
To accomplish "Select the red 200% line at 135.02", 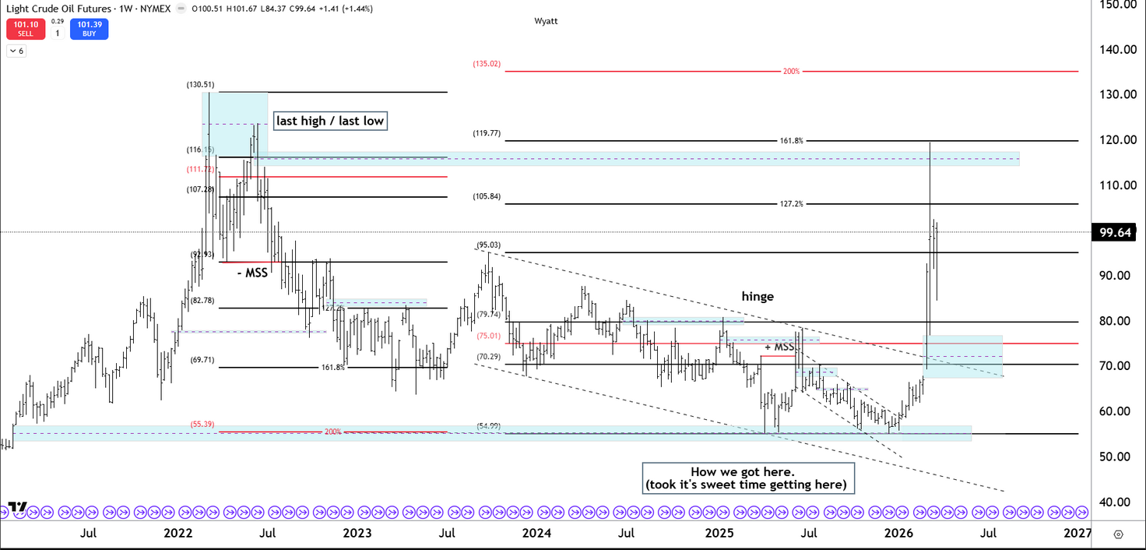I will [x=791, y=71].
